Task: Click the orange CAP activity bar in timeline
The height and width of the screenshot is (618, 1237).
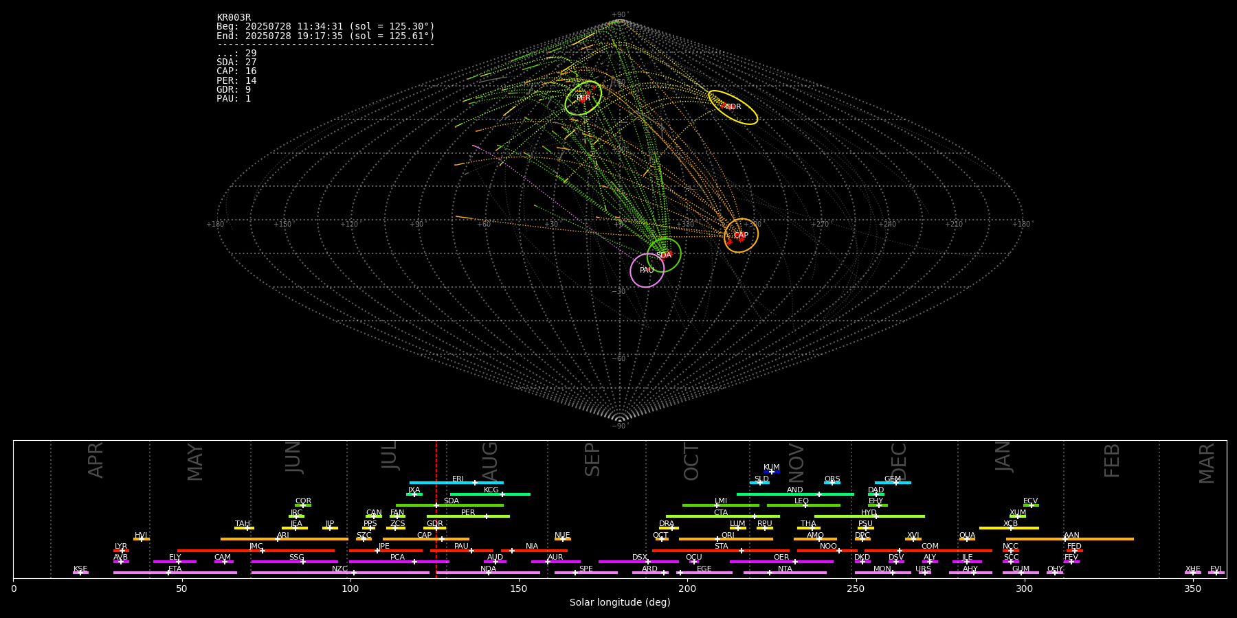Action: pyautogui.click(x=426, y=539)
